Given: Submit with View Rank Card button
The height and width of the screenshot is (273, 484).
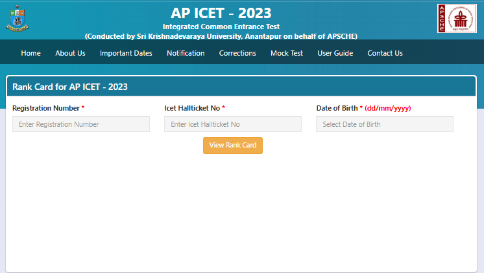Looking at the screenshot, I should tap(233, 146).
